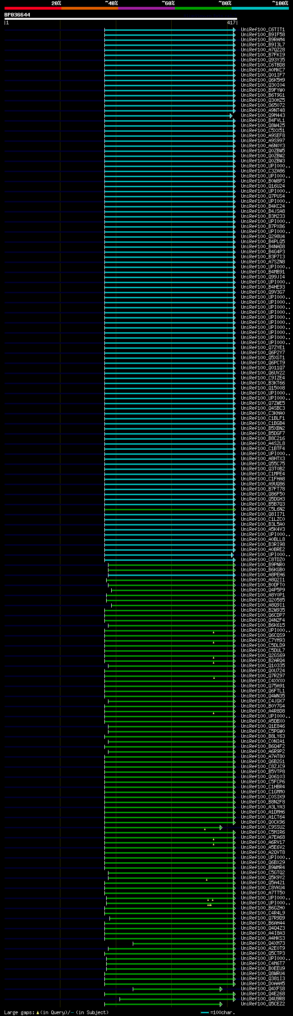
Task: Select the UniRef100_B4JSA8 label
Action: click(x=263, y=211)
